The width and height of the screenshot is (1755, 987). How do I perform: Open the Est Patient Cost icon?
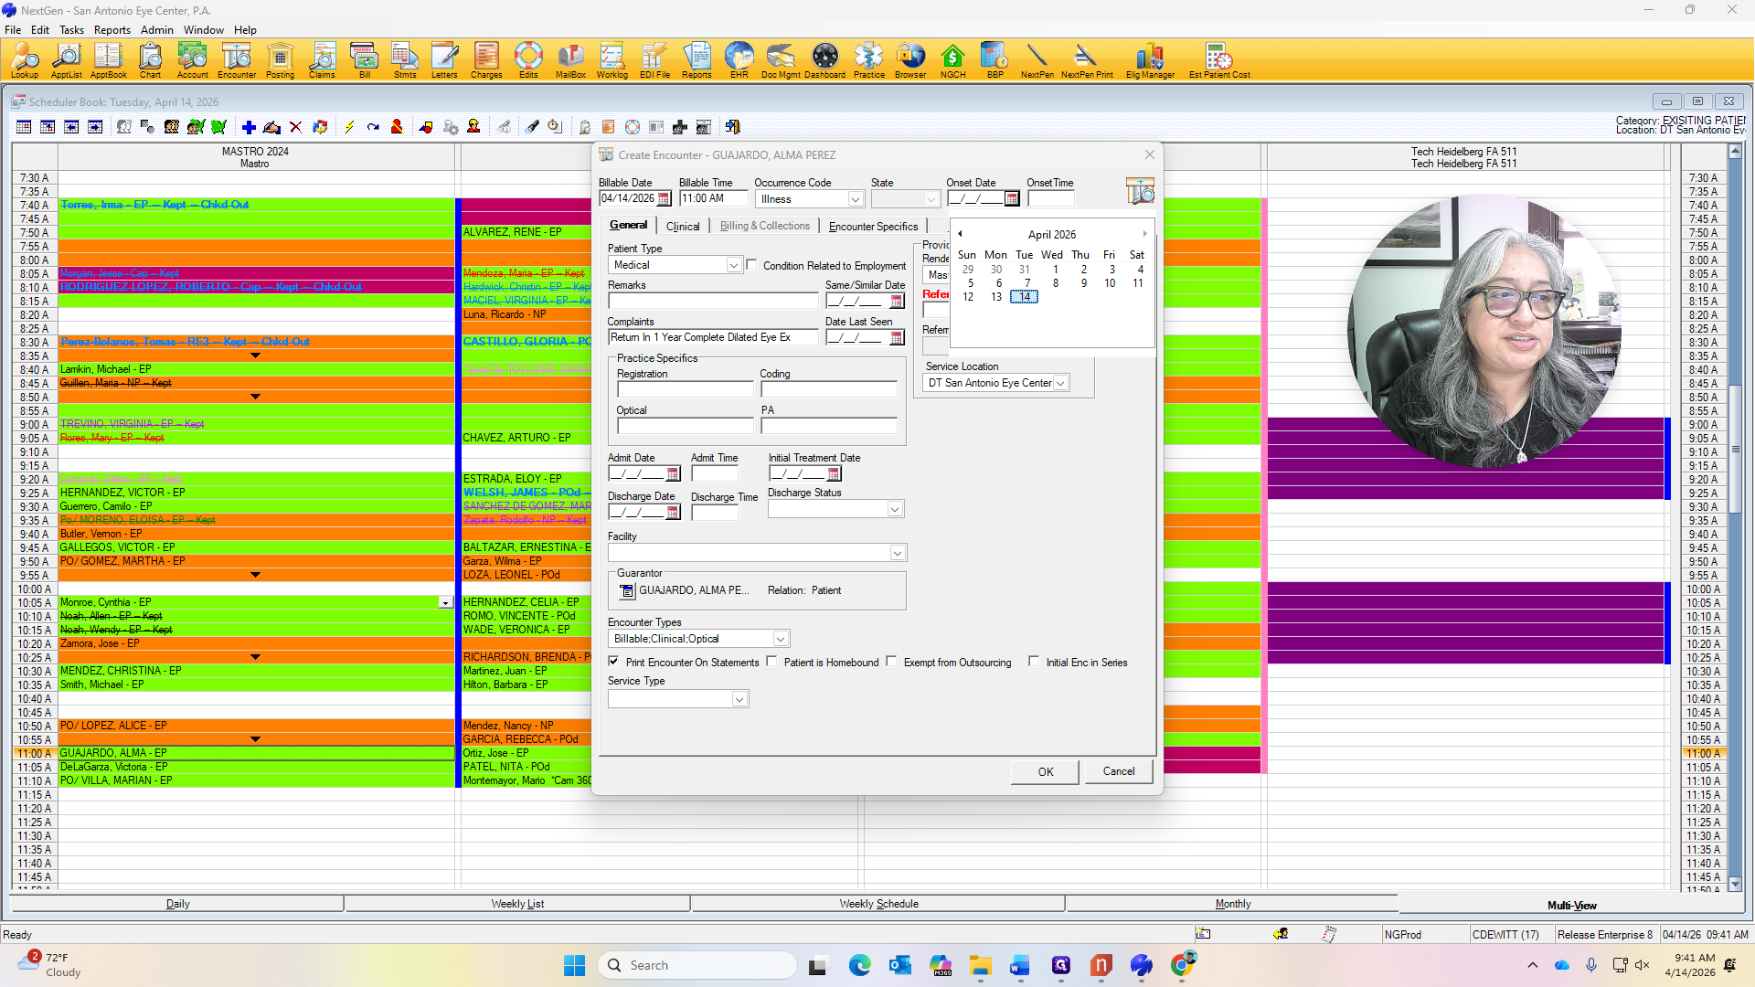[1218, 60]
